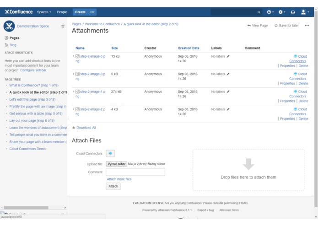Viewport: 318px width, 226px height.
Task: Open People directory in header
Action: coord(62,12)
